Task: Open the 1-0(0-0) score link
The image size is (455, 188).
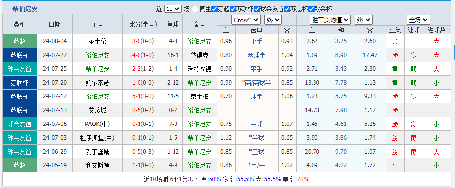Action: point(143,83)
